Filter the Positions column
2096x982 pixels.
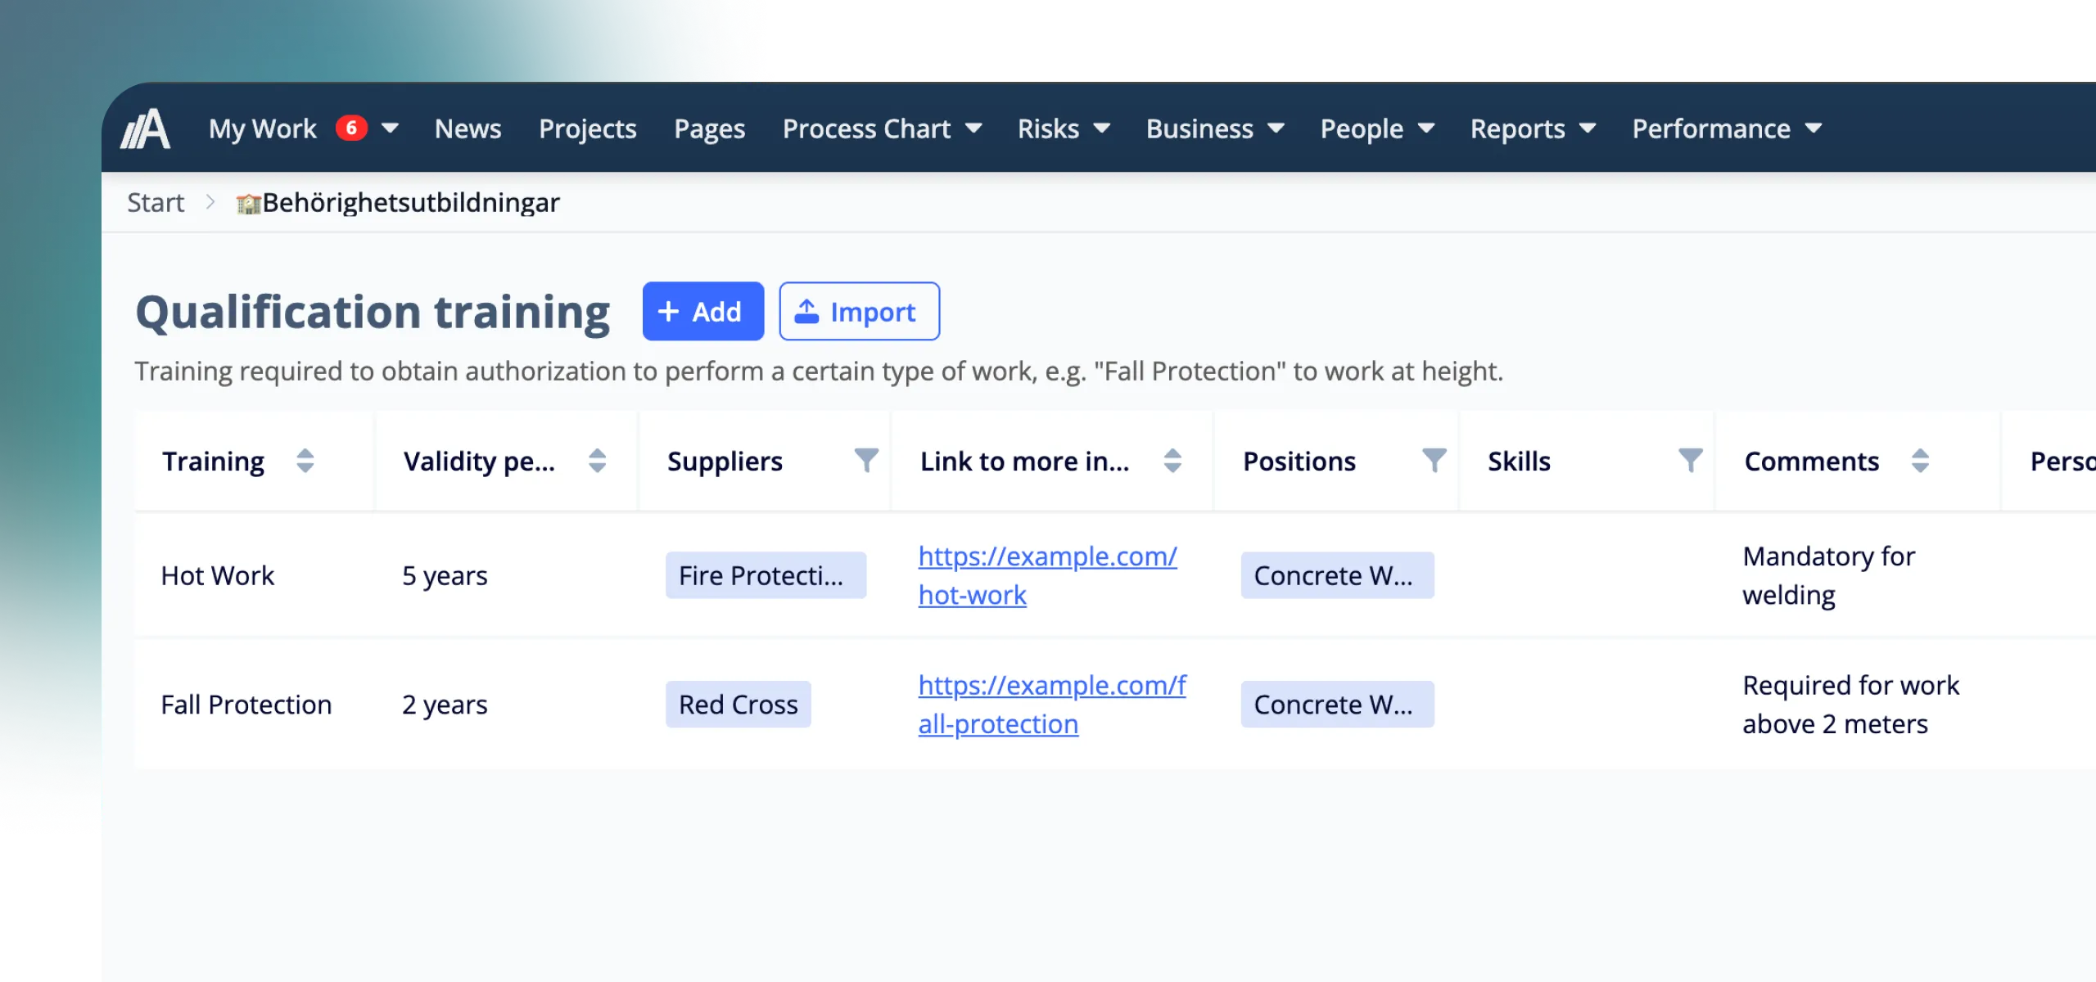click(1434, 461)
